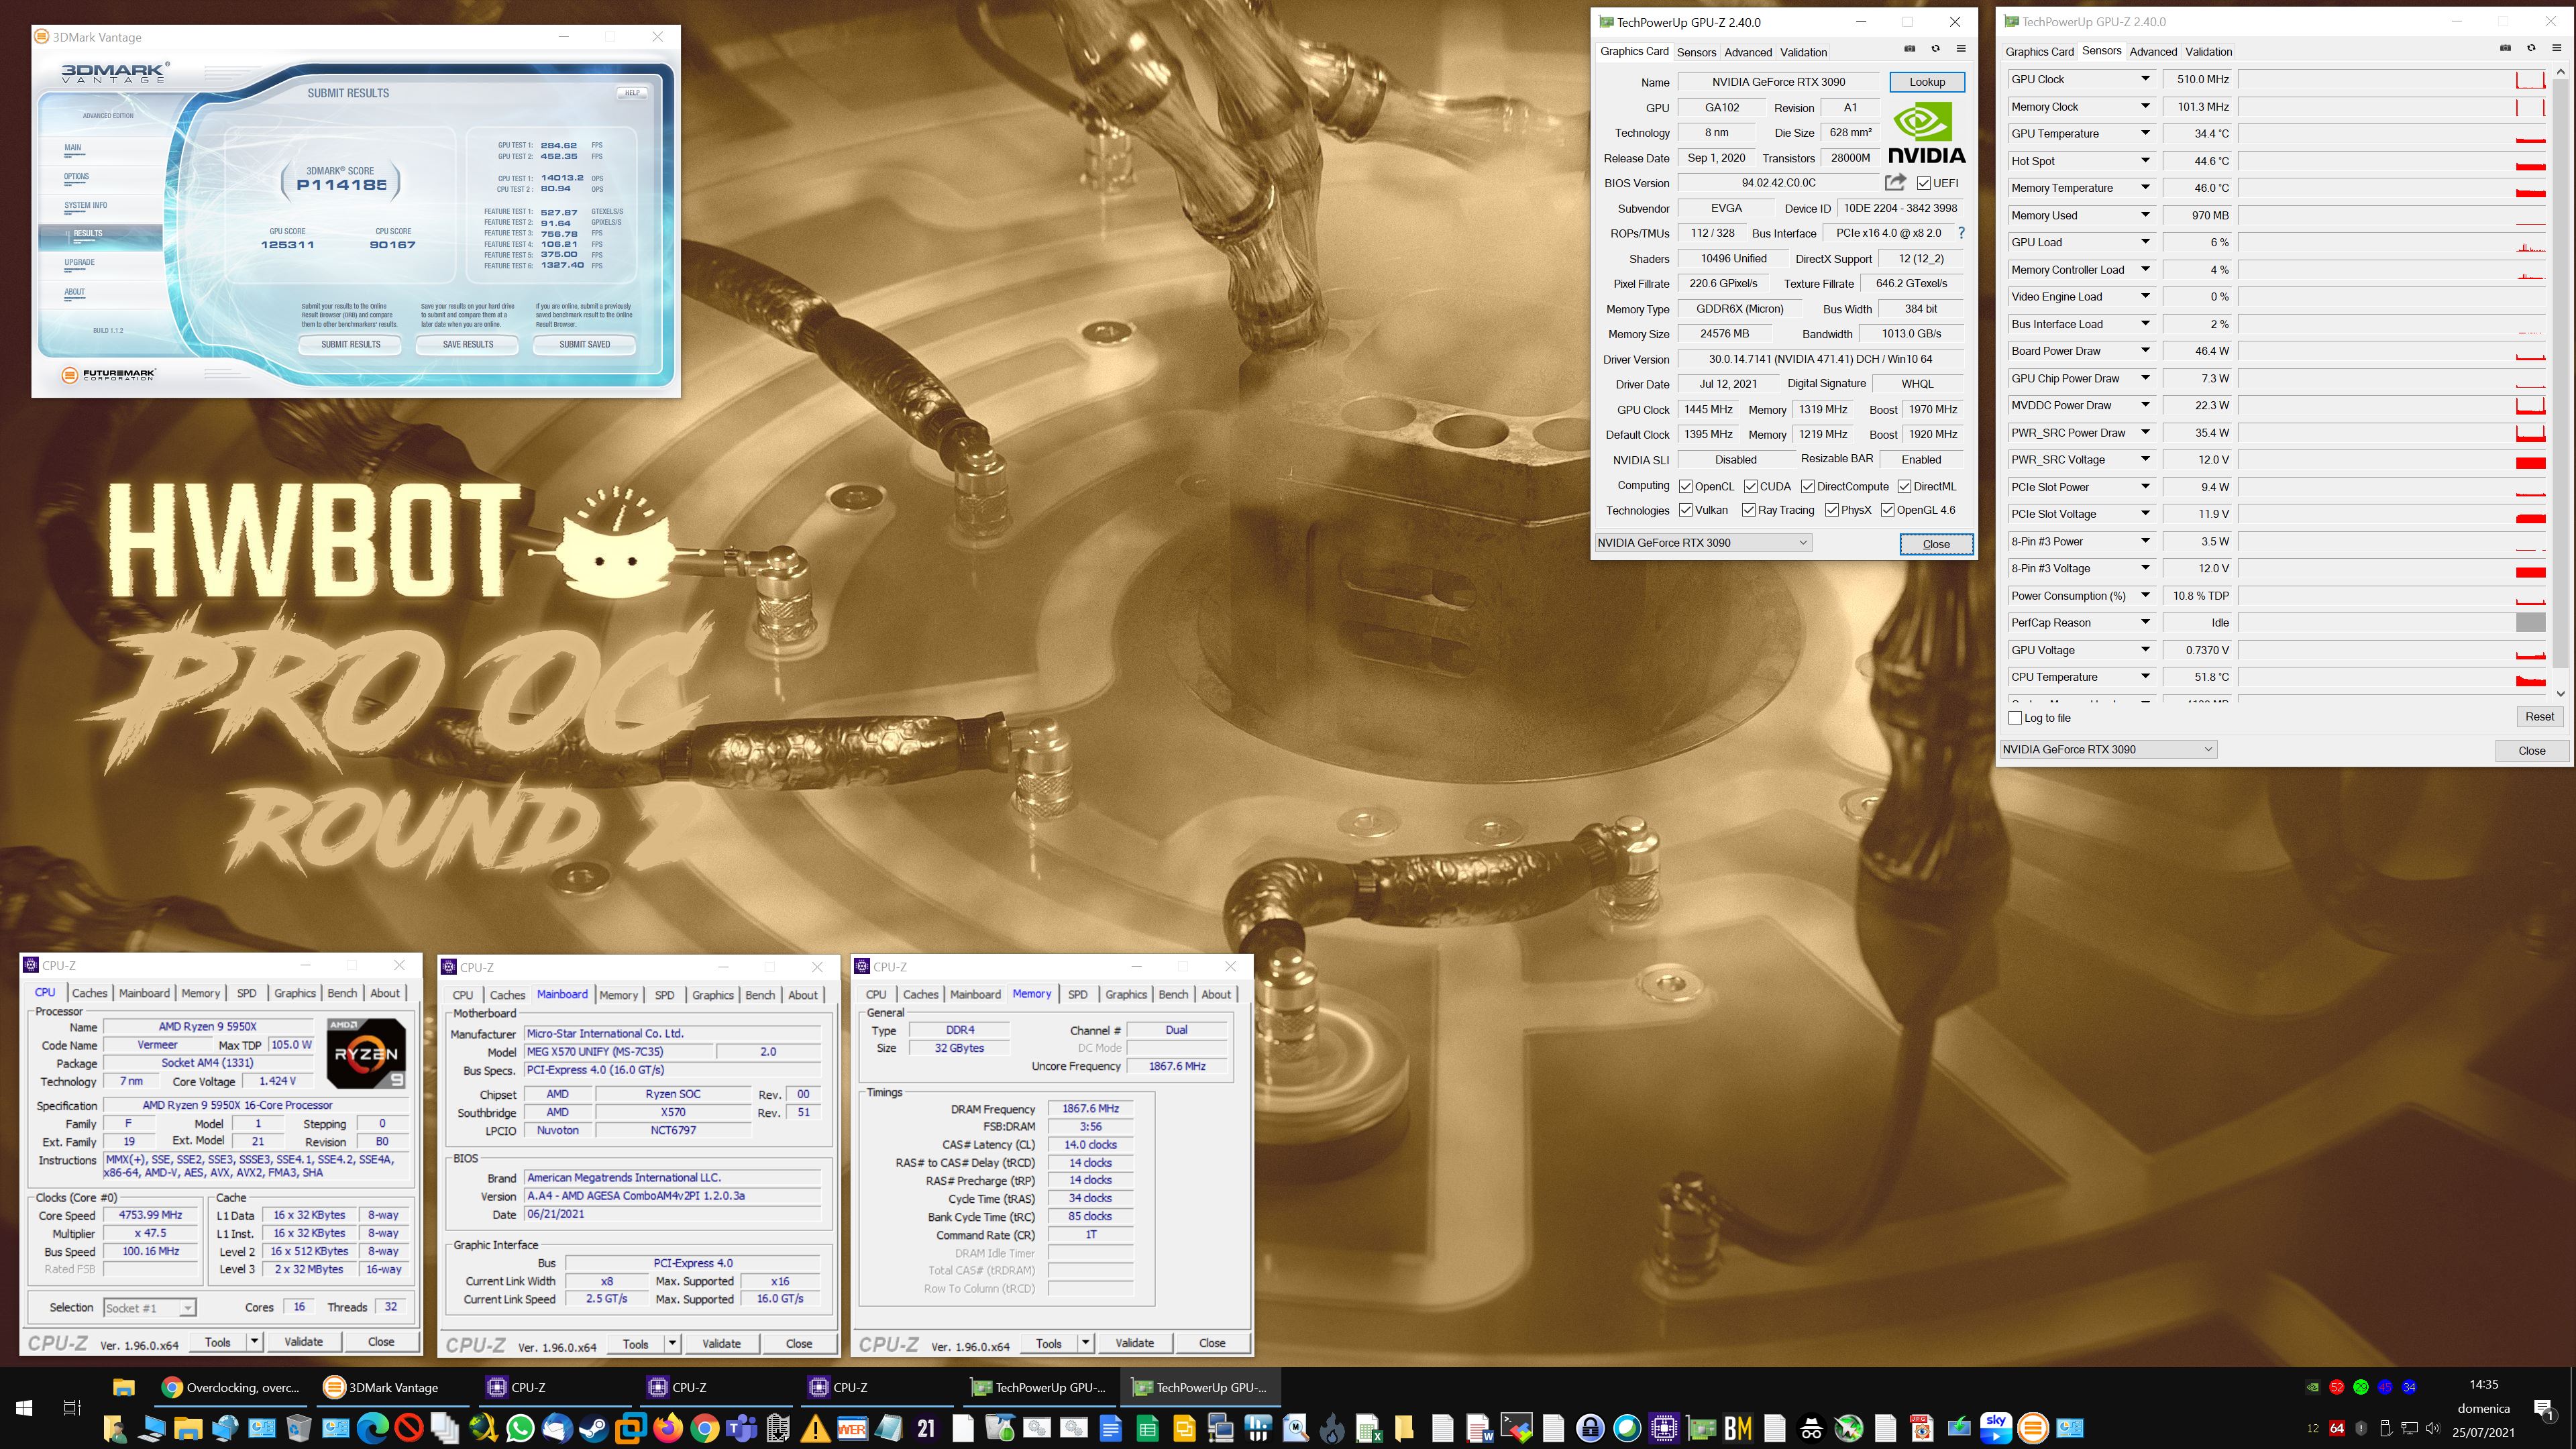Switch to the Validation tab in GPU-Z Sensors window
The width and height of the screenshot is (2576, 1449).
point(2208,51)
